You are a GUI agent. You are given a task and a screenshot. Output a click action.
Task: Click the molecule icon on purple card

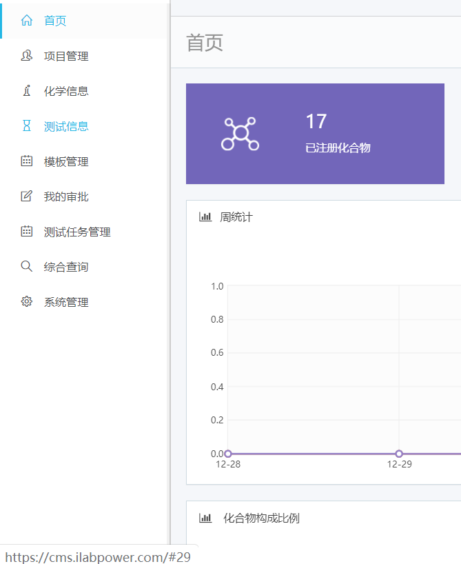240,134
